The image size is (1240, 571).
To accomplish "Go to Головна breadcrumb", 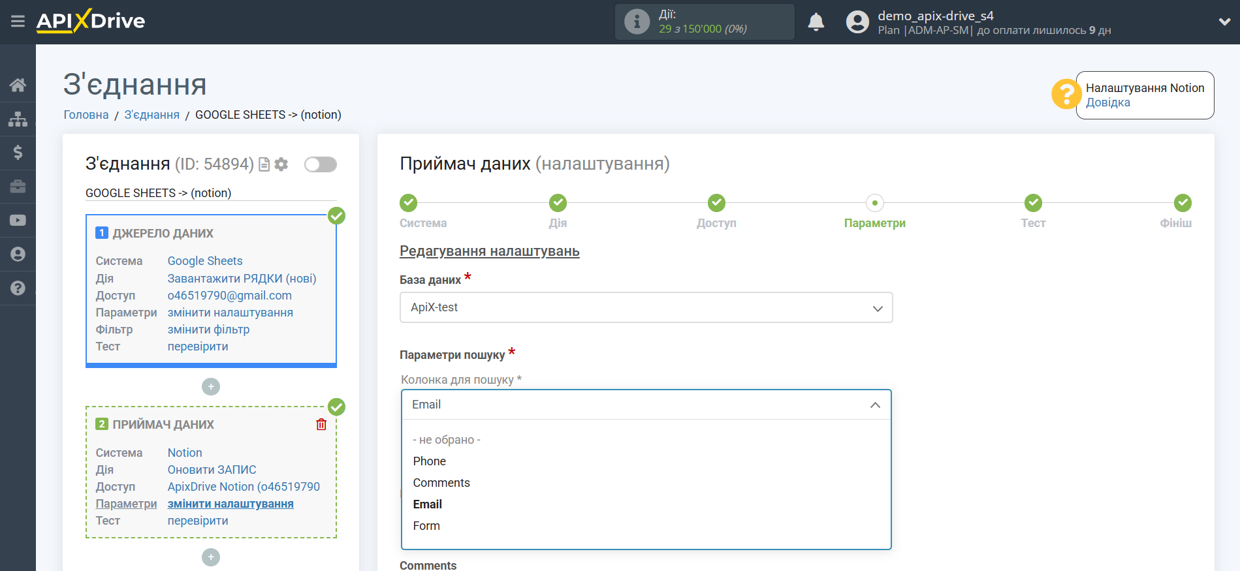I will 86,115.
